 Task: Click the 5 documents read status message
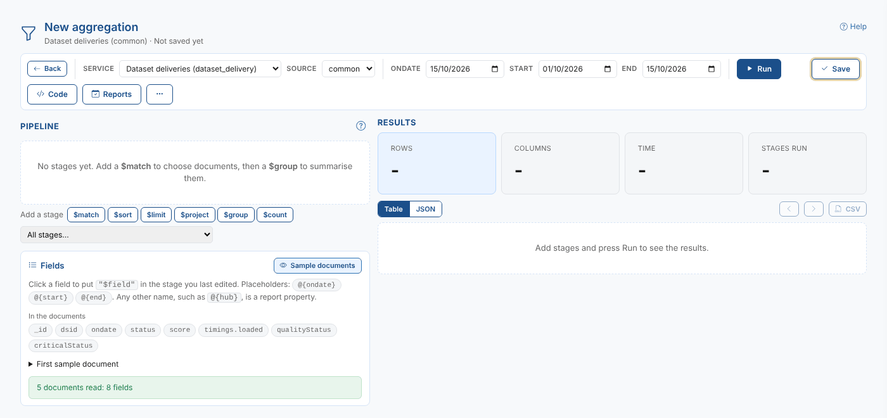(x=195, y=388)
